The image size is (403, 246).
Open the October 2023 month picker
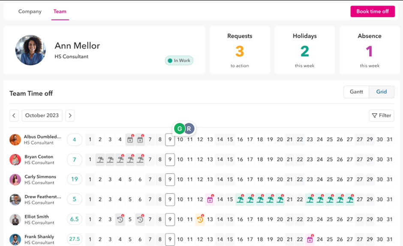(x=42, y=115)
